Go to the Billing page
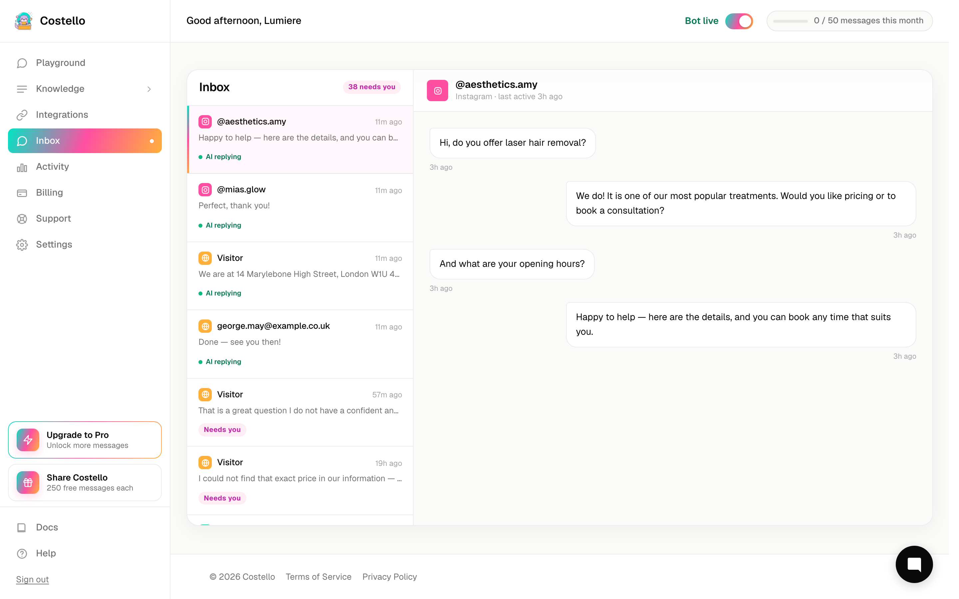 tap(85, 193)
